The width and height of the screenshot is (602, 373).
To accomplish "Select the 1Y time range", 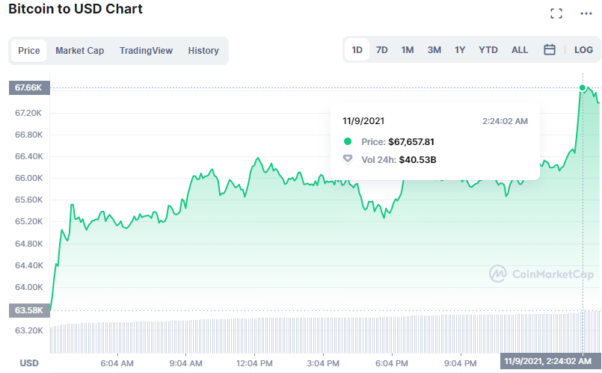I will click(460, 50).
